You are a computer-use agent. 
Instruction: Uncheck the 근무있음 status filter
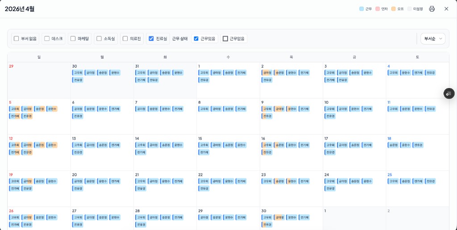(x=196, y=38)
